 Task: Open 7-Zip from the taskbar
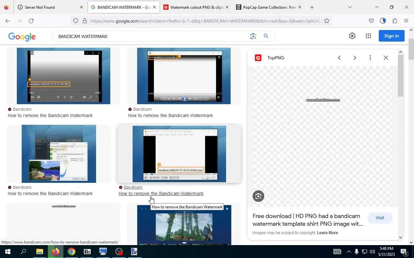[x=87, y=252]
